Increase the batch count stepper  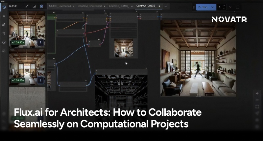pos(224,6)
